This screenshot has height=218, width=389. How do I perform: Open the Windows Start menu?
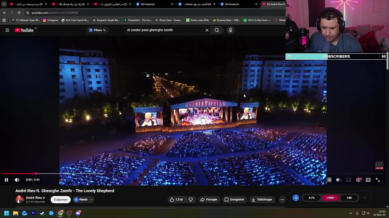[6, 213]
